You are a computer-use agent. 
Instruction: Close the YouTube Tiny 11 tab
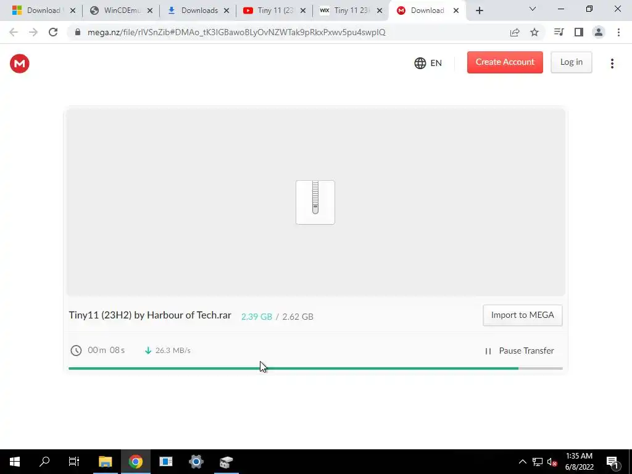pyautogui.click(x=303, y=11)
